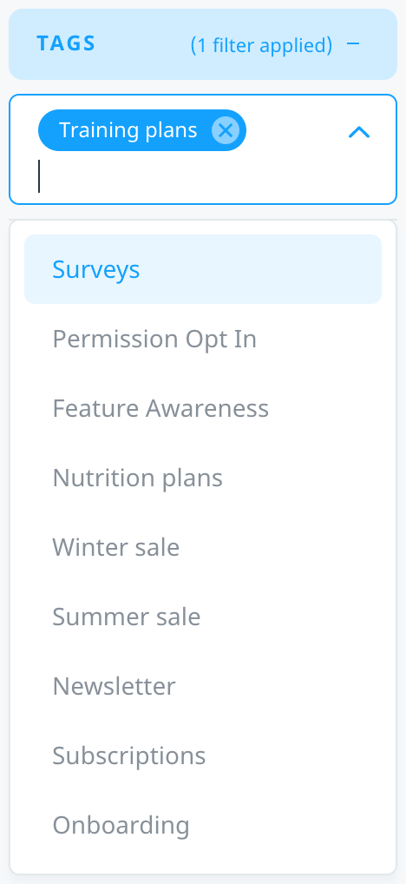Select the Onboarding tag
This screenshot has width=406, height=884.
(203, 825)
